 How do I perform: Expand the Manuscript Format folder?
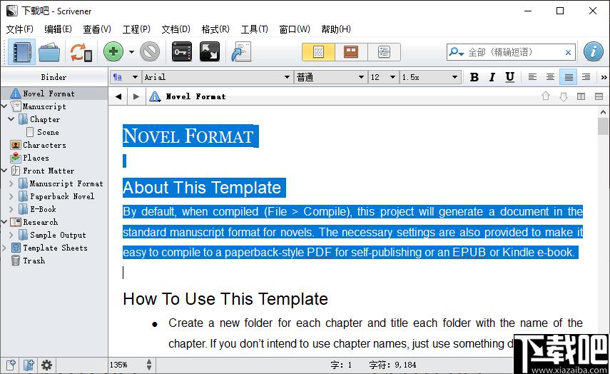(x=11, y=183)
